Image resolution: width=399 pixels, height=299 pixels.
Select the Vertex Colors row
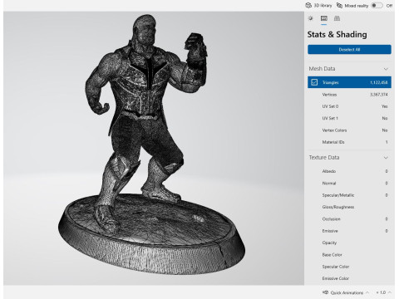349,130
